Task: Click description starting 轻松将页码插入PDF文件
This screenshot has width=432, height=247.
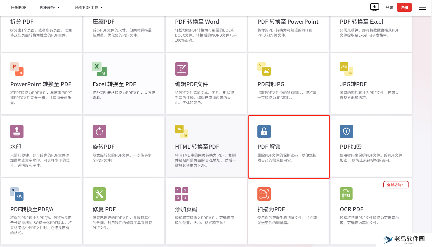Action: [205, 220]
